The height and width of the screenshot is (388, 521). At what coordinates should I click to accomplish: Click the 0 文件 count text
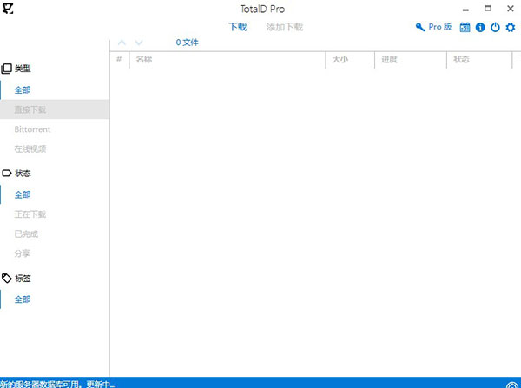coord(187,43)
